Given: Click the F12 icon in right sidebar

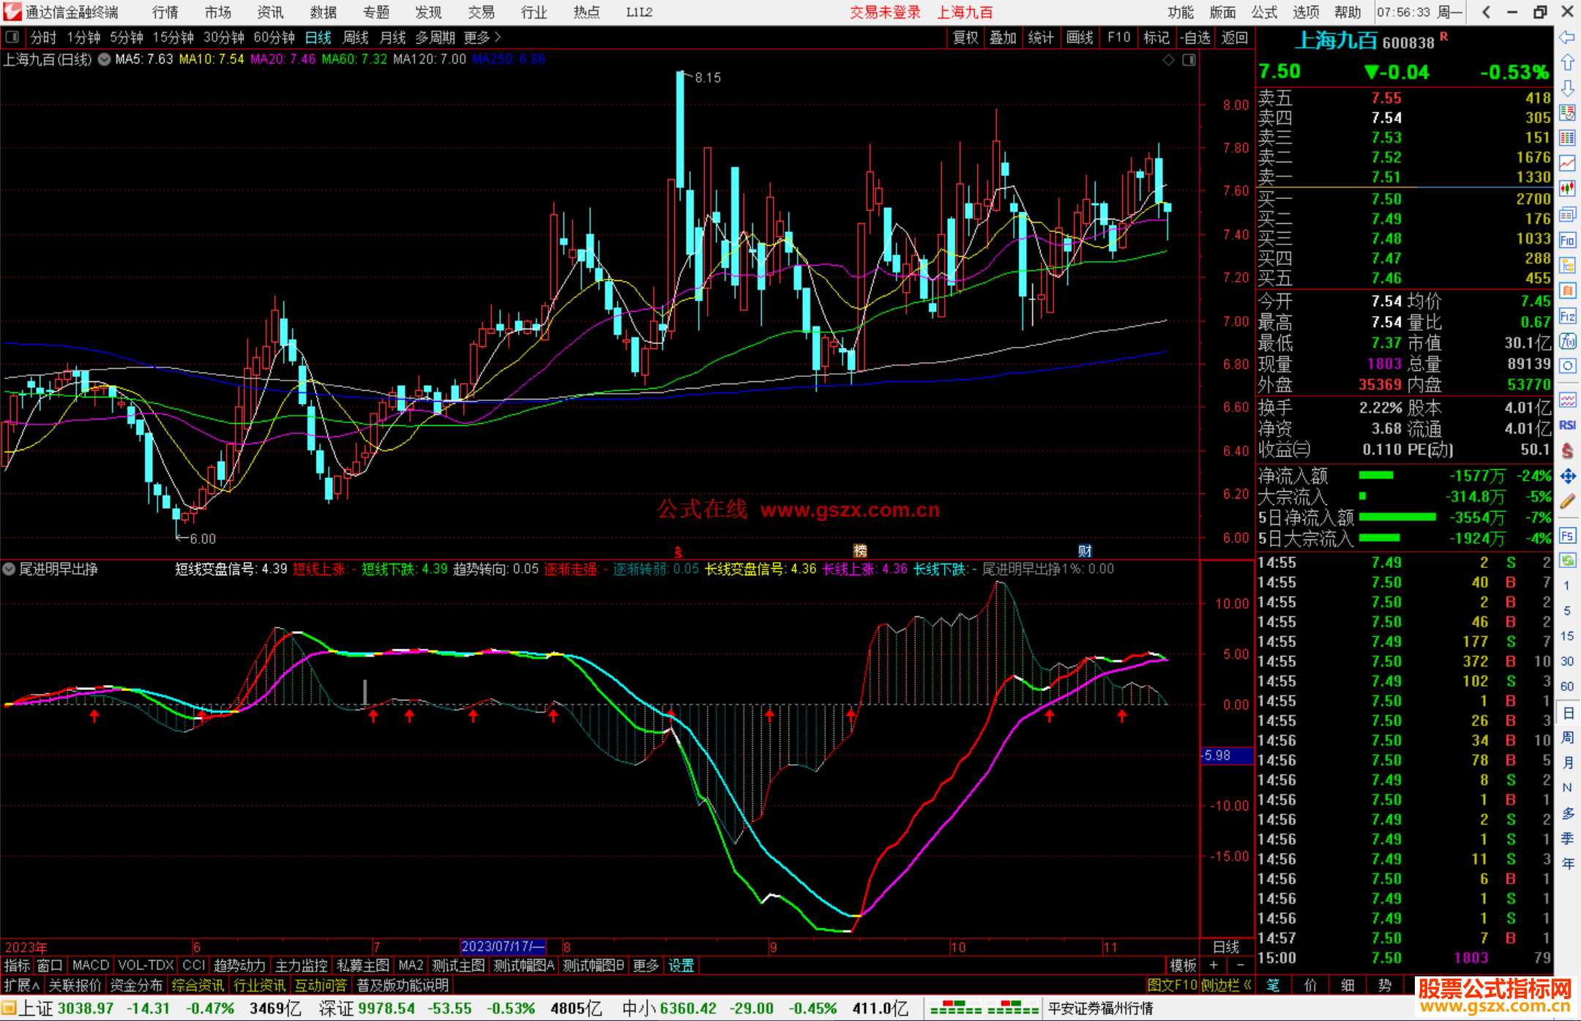Looking at the screenshot, I should click(x=1567, y=316).
